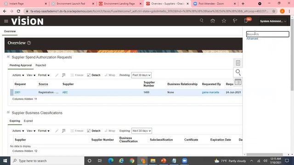Click Wrap in Business Classifications toolbar
The width and height of the screenshot is (294, 165).
[x=110, y=131]
